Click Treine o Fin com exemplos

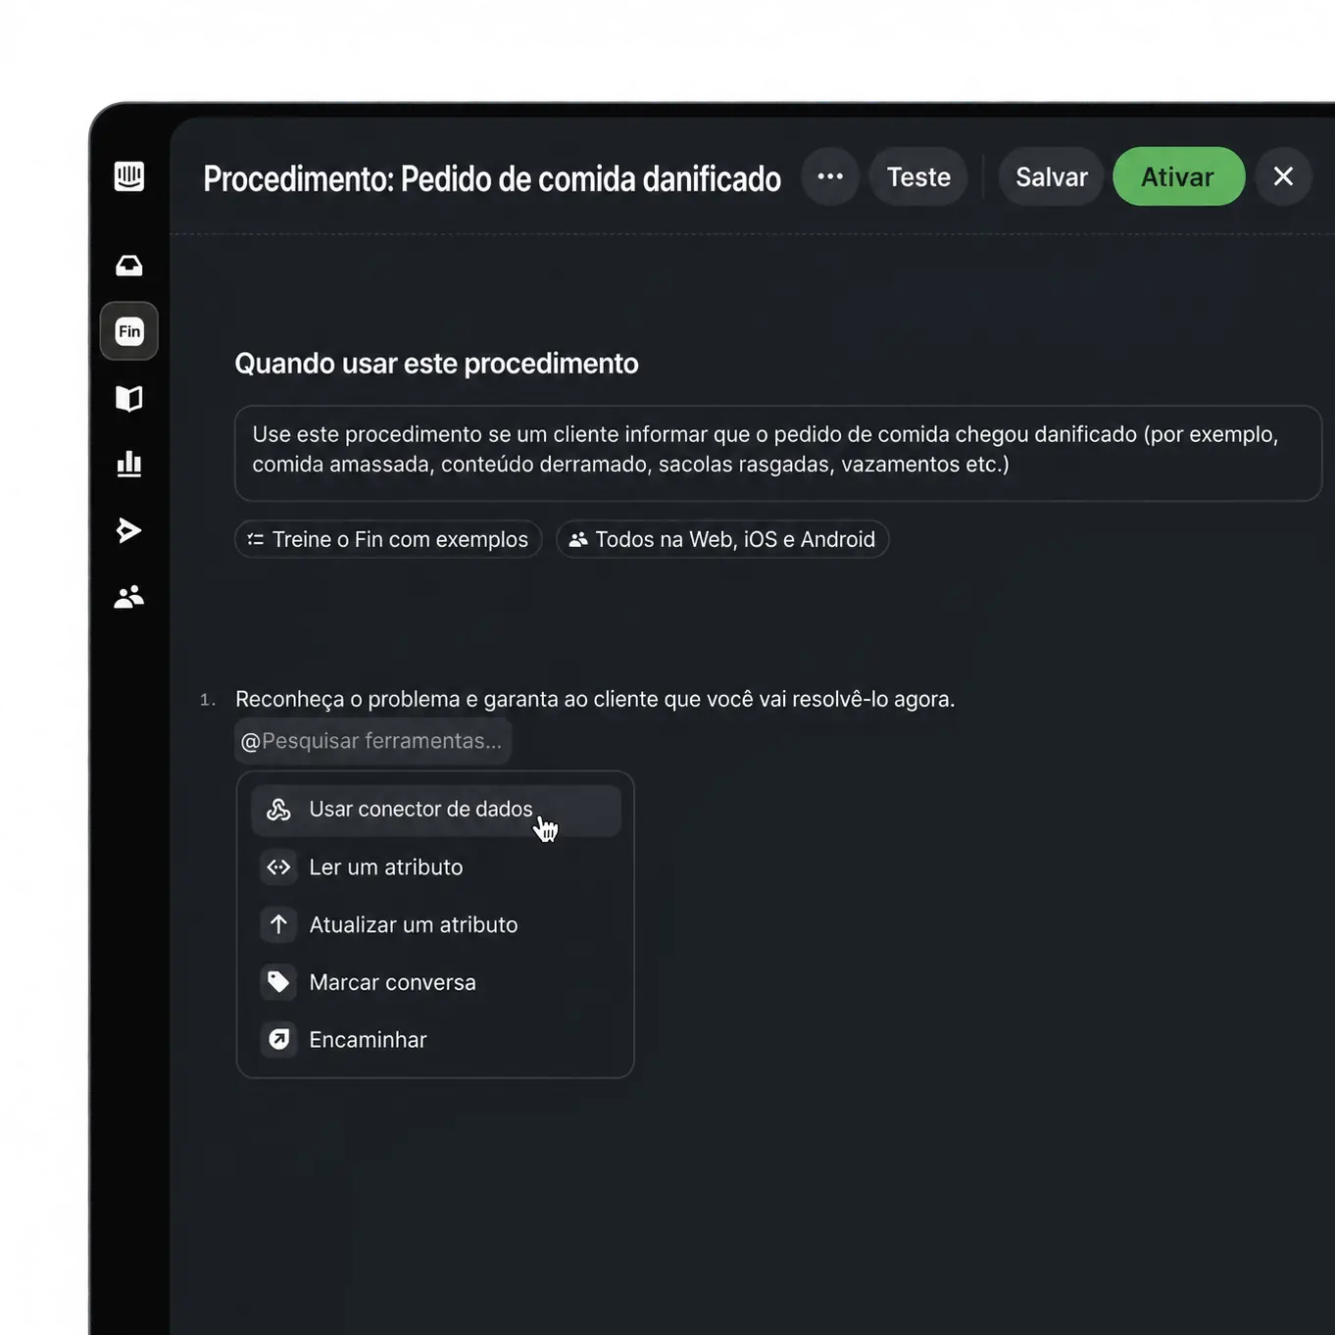388,539
